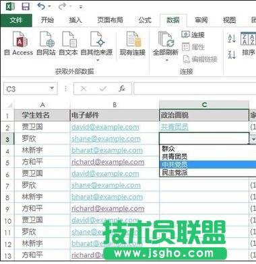The width and height of the screenshot is (256, 264).
Task: Open richard@example.com link in row 5
Action: click(x=108, y=162)
